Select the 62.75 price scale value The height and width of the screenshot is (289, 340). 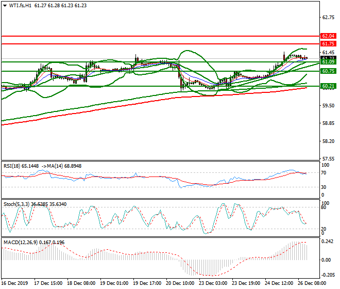(x=328, y=18)
